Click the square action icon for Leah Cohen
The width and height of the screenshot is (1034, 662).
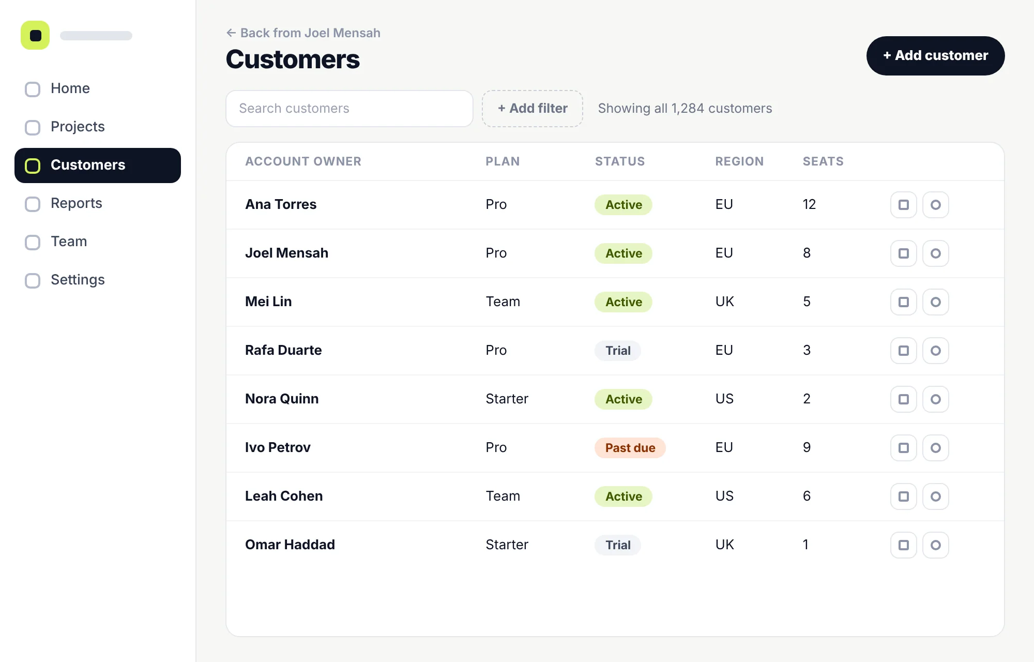point(903,496)
